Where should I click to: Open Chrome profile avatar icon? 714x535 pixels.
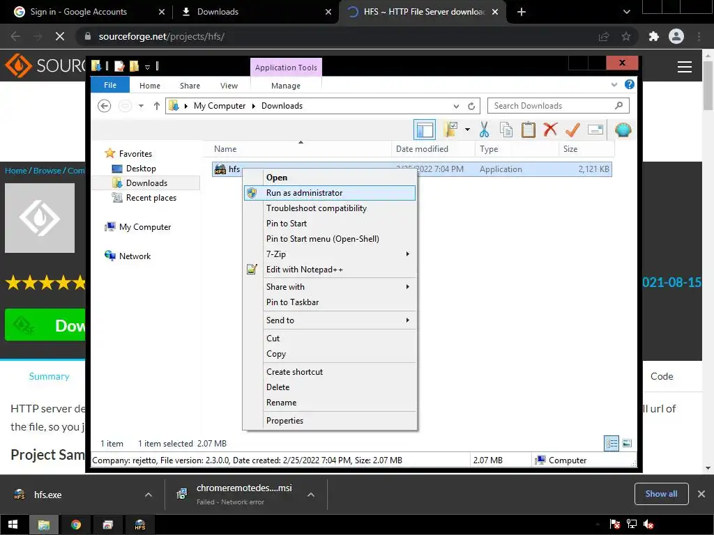(x=676, y=36)
